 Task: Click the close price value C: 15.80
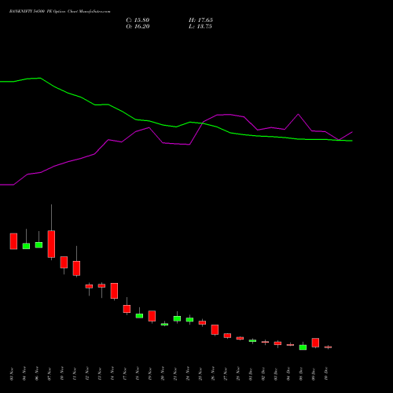tap(138, 20)
